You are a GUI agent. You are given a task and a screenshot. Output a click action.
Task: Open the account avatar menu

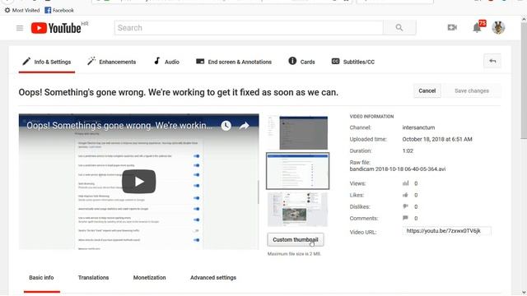498,27
